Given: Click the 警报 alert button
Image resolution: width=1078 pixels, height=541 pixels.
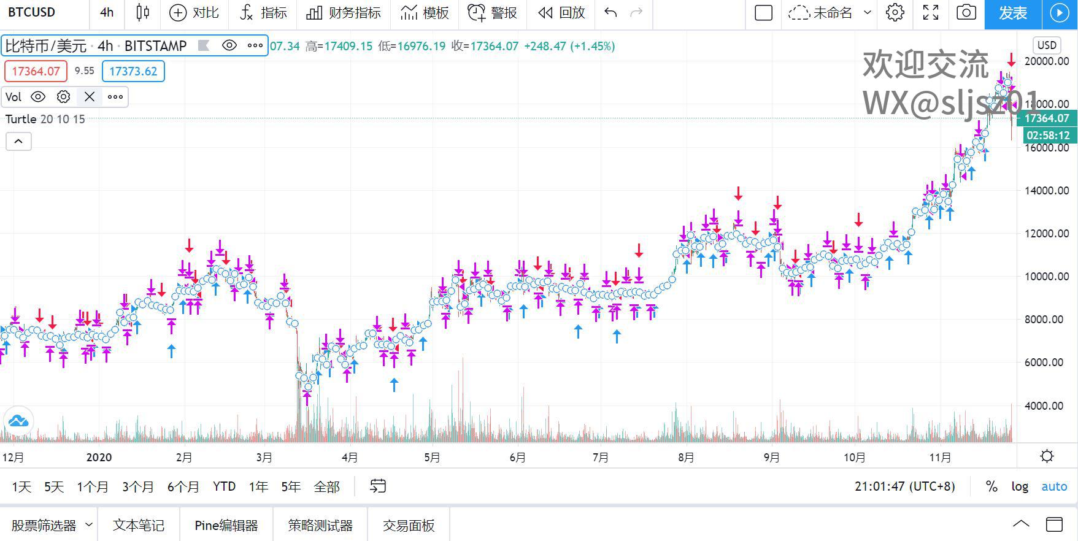Looking at the screenshot, I should pos(493,12).
